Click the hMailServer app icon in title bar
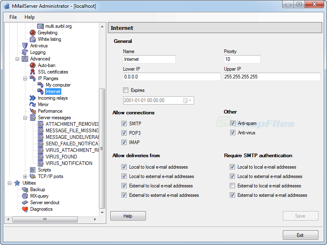 click(x=7, y=6)
